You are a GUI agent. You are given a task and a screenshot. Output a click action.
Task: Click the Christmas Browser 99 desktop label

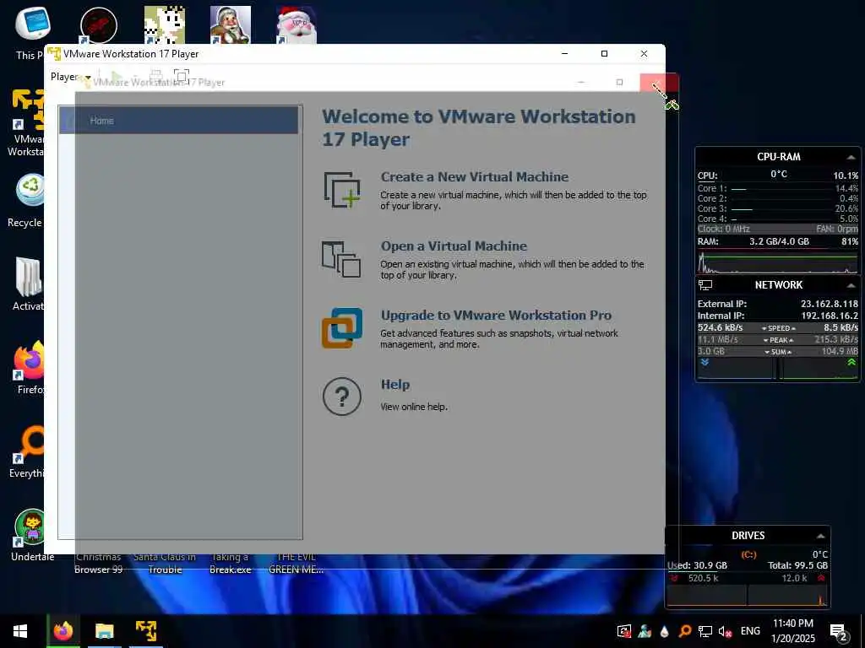[x=98, y=563]
